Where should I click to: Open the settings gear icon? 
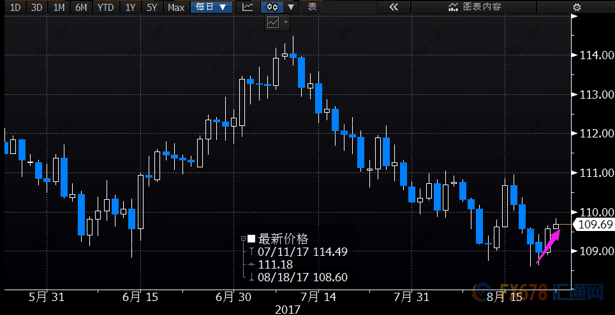pyautogui.click(x=577, y=7)
